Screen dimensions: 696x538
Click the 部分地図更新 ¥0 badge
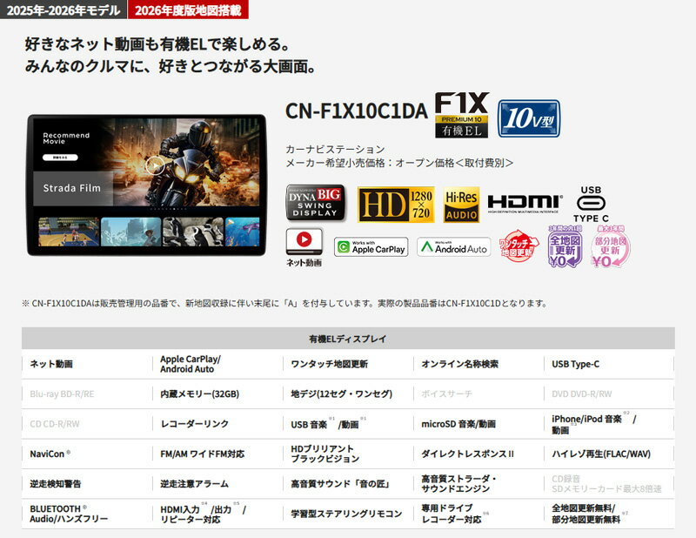[x=611, y=247]
